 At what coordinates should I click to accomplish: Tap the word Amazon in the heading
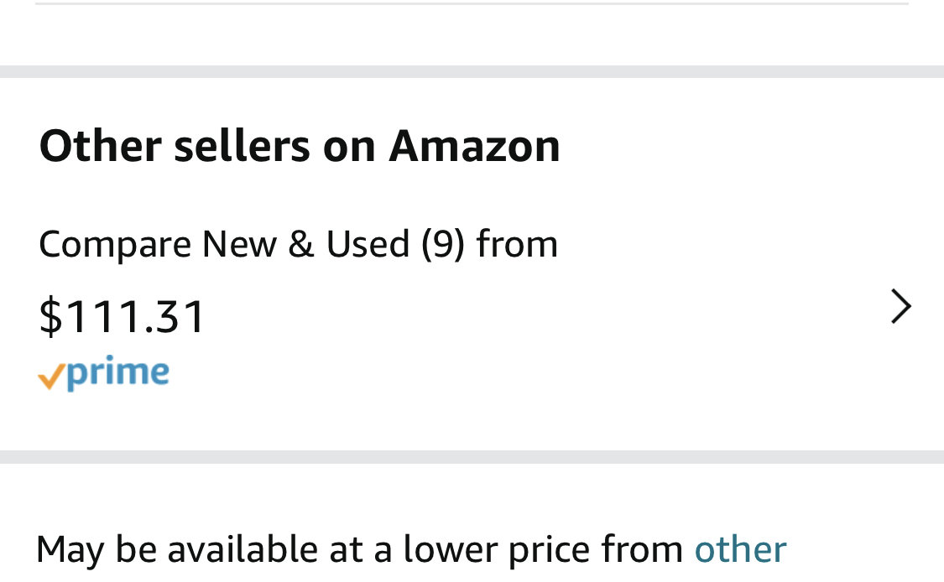coord(474,146)
